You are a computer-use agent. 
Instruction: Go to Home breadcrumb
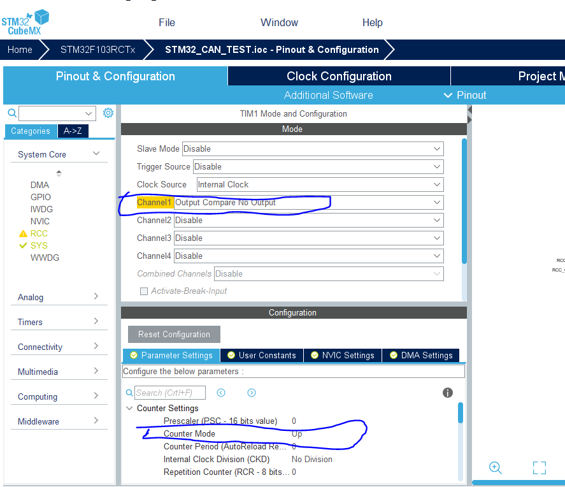20,50
